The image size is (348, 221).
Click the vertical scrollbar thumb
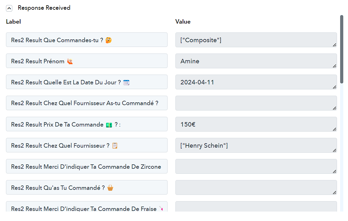342,49
